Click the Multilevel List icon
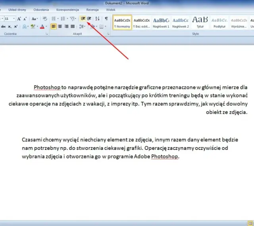254x226 pixels. 72,19
